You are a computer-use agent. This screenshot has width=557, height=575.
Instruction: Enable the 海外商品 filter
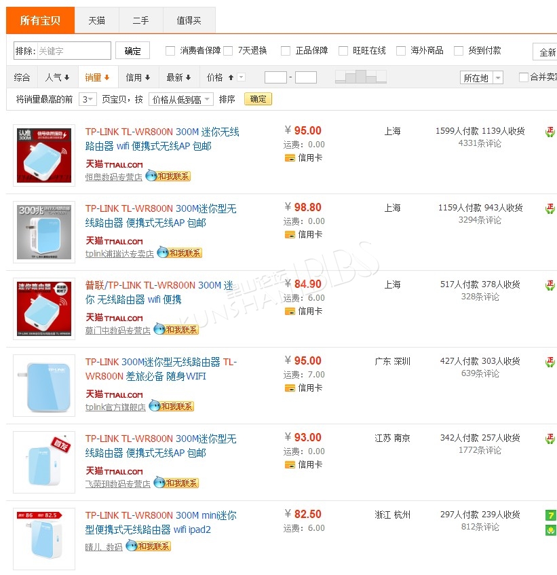click(401, 51)
